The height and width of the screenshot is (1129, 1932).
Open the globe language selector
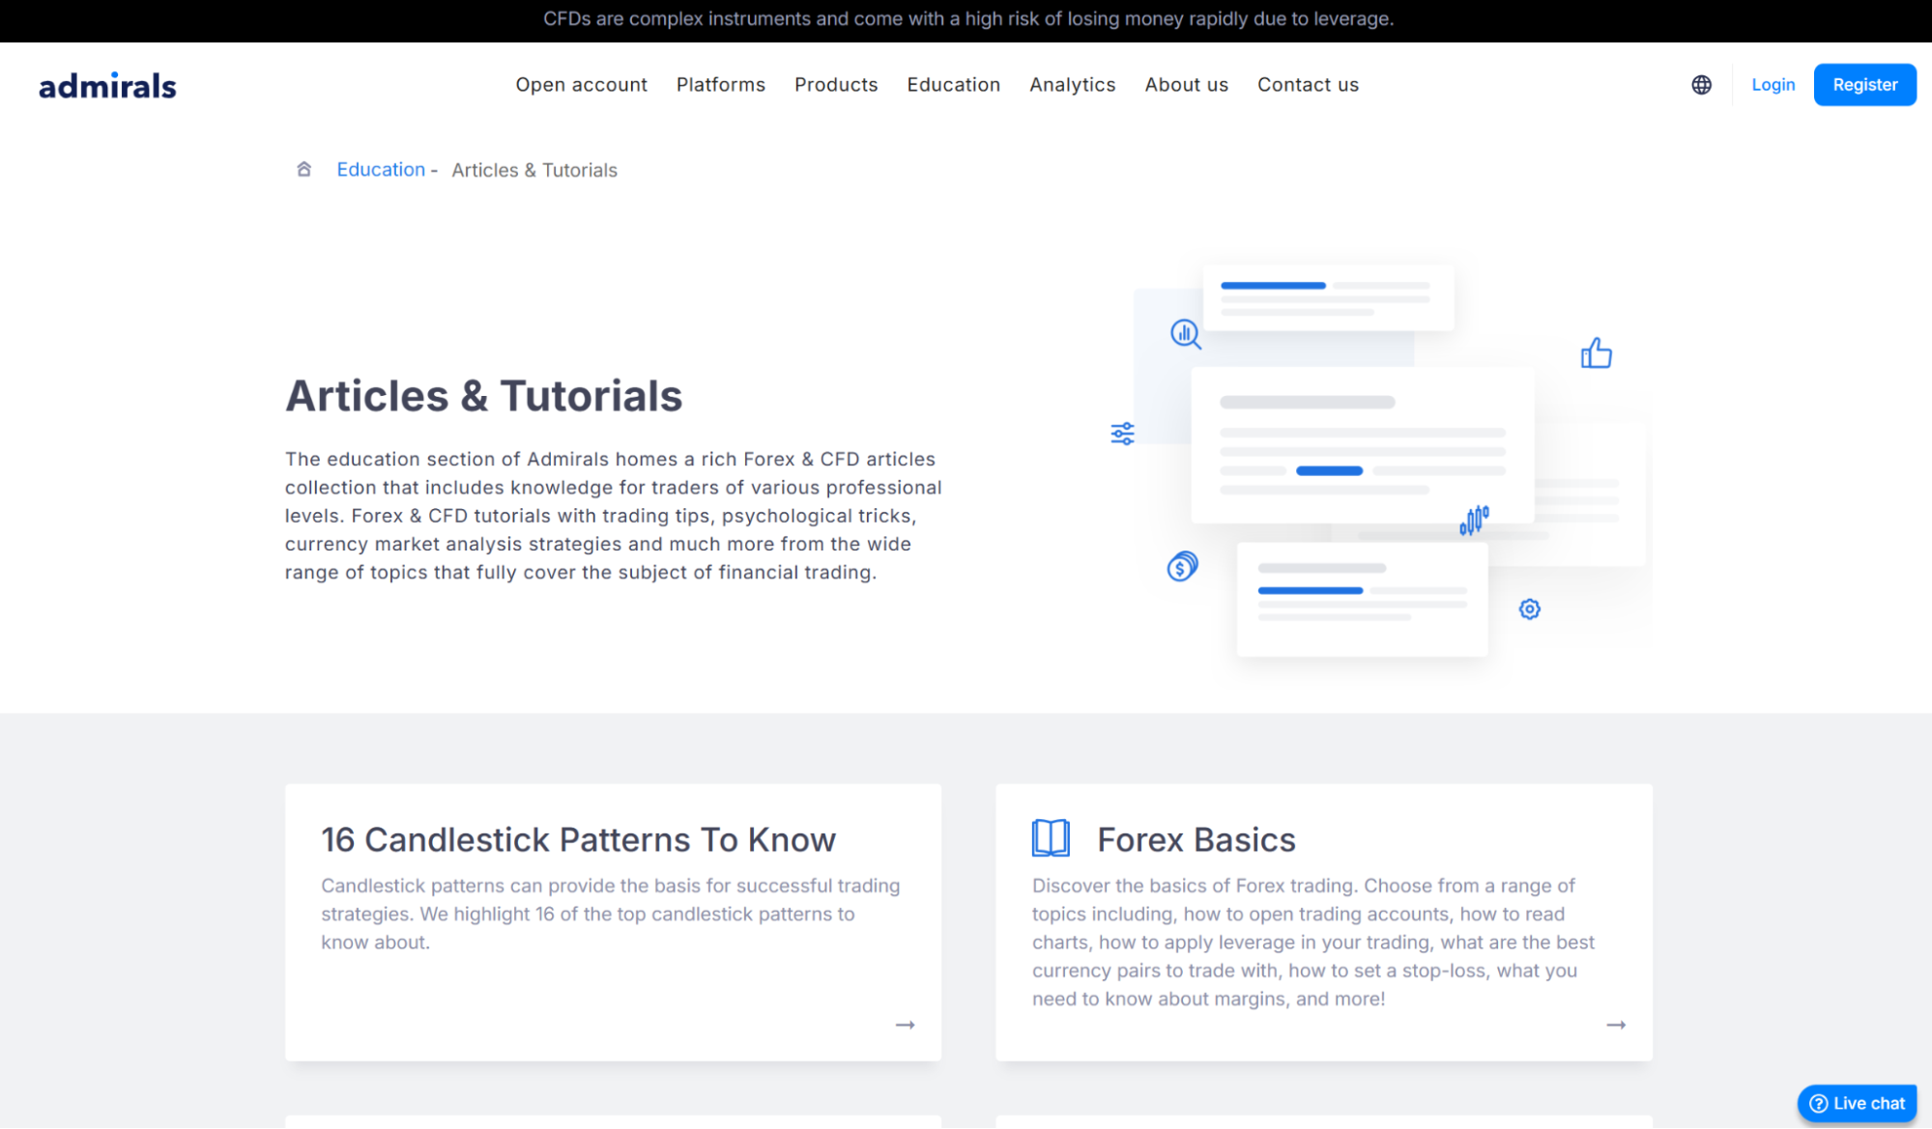coord(1701,85)
